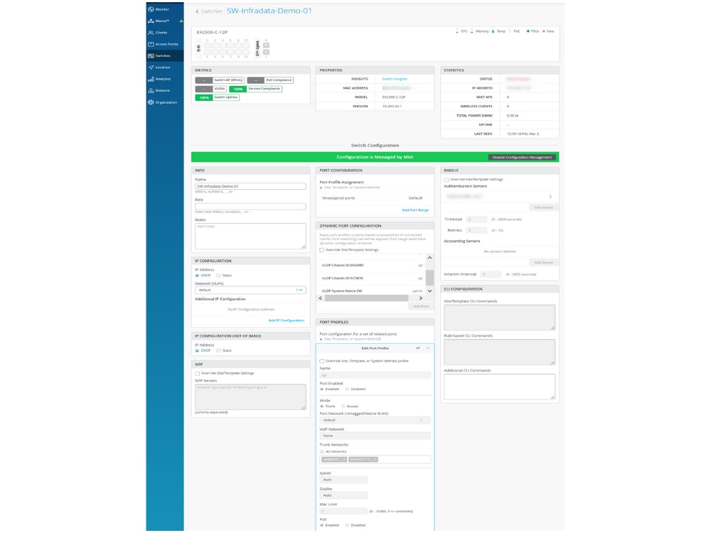Check NTP Override Site/Template Settings
Image resolution: width=711 pixels, height=533 pixels.
197,373
